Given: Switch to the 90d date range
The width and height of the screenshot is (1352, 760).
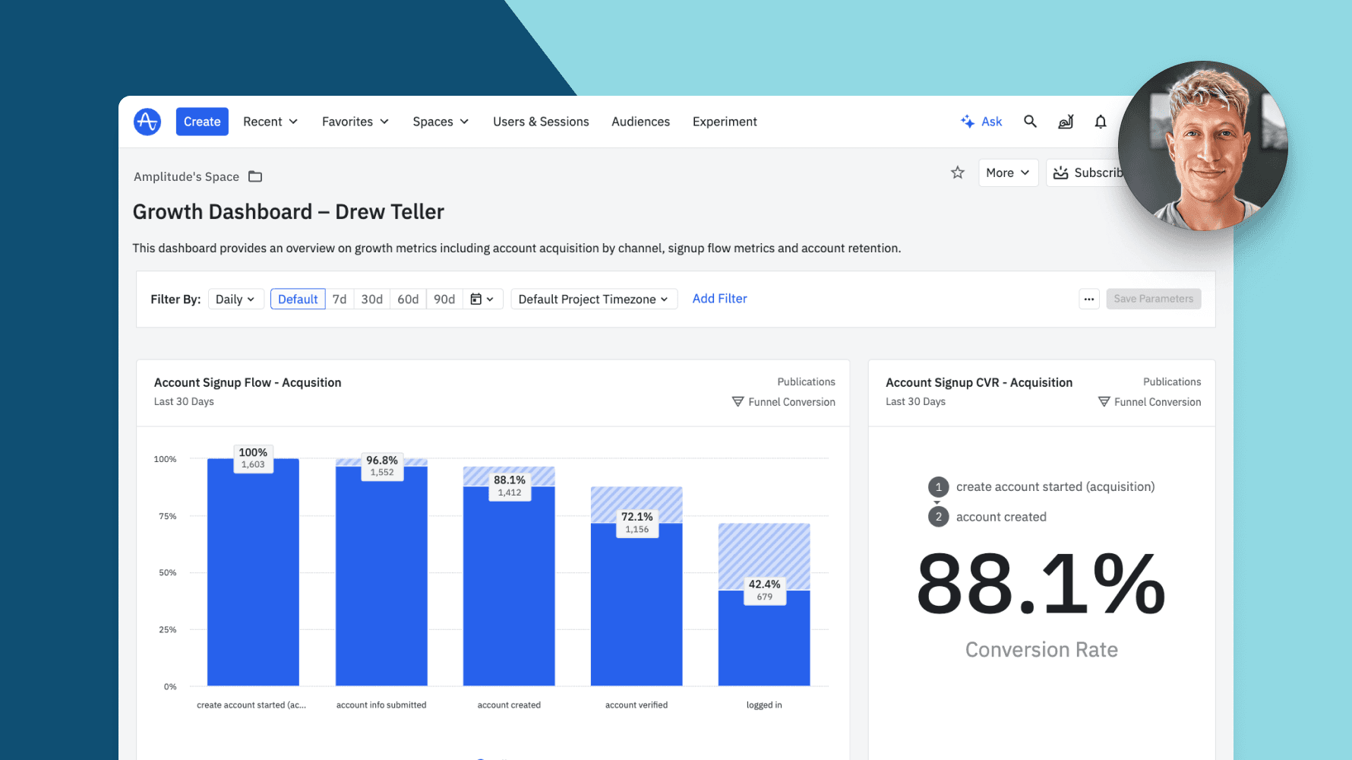Looking at the screenshot, I should pos(444,299).
